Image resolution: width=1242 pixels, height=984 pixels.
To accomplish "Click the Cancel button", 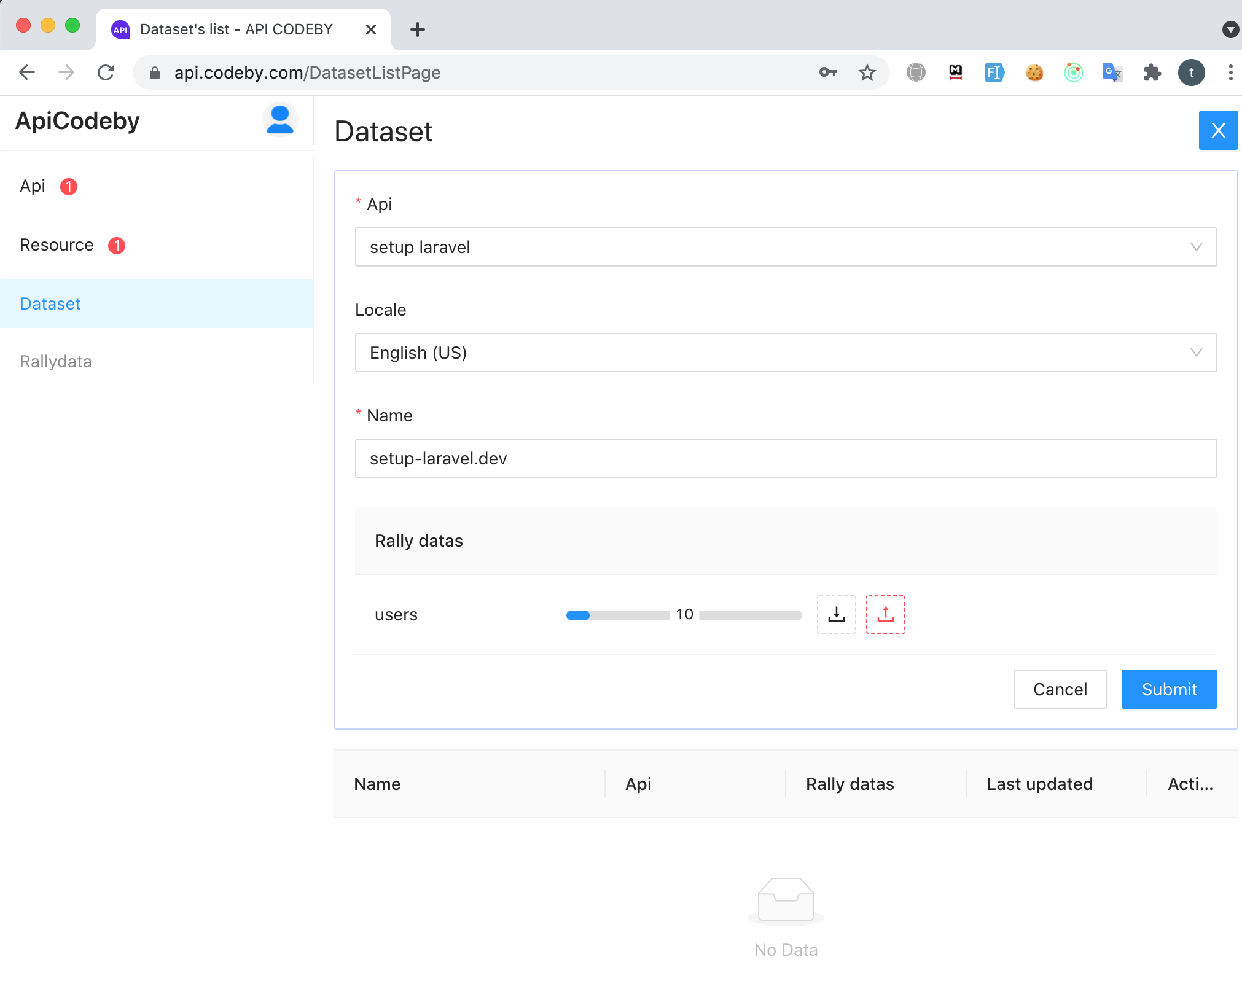I will pyautogui.click(x=1060, y=689).
